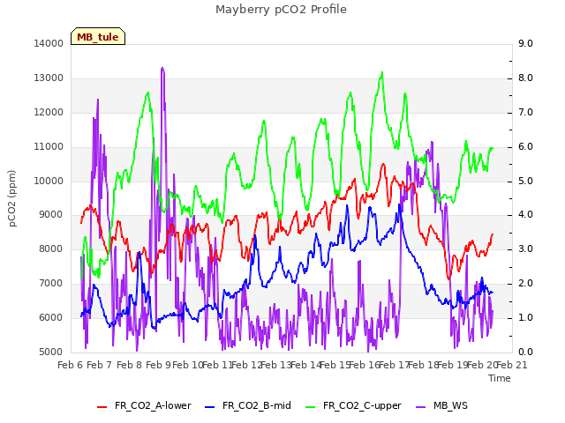Click the Feb 7 date label
The image size is (565, 423).
coord(100,365)
